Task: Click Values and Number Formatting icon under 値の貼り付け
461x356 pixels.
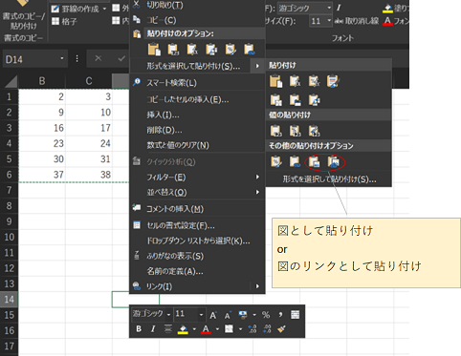Action: point(295,131)
